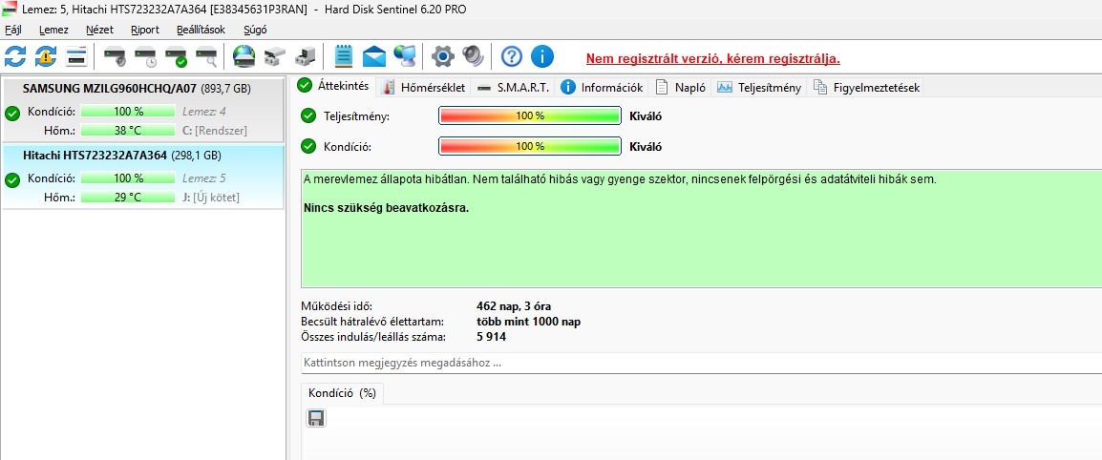Click the blue info about icon
The width and height of the screenshot is (1102, 460).
[x=542, y=56]
